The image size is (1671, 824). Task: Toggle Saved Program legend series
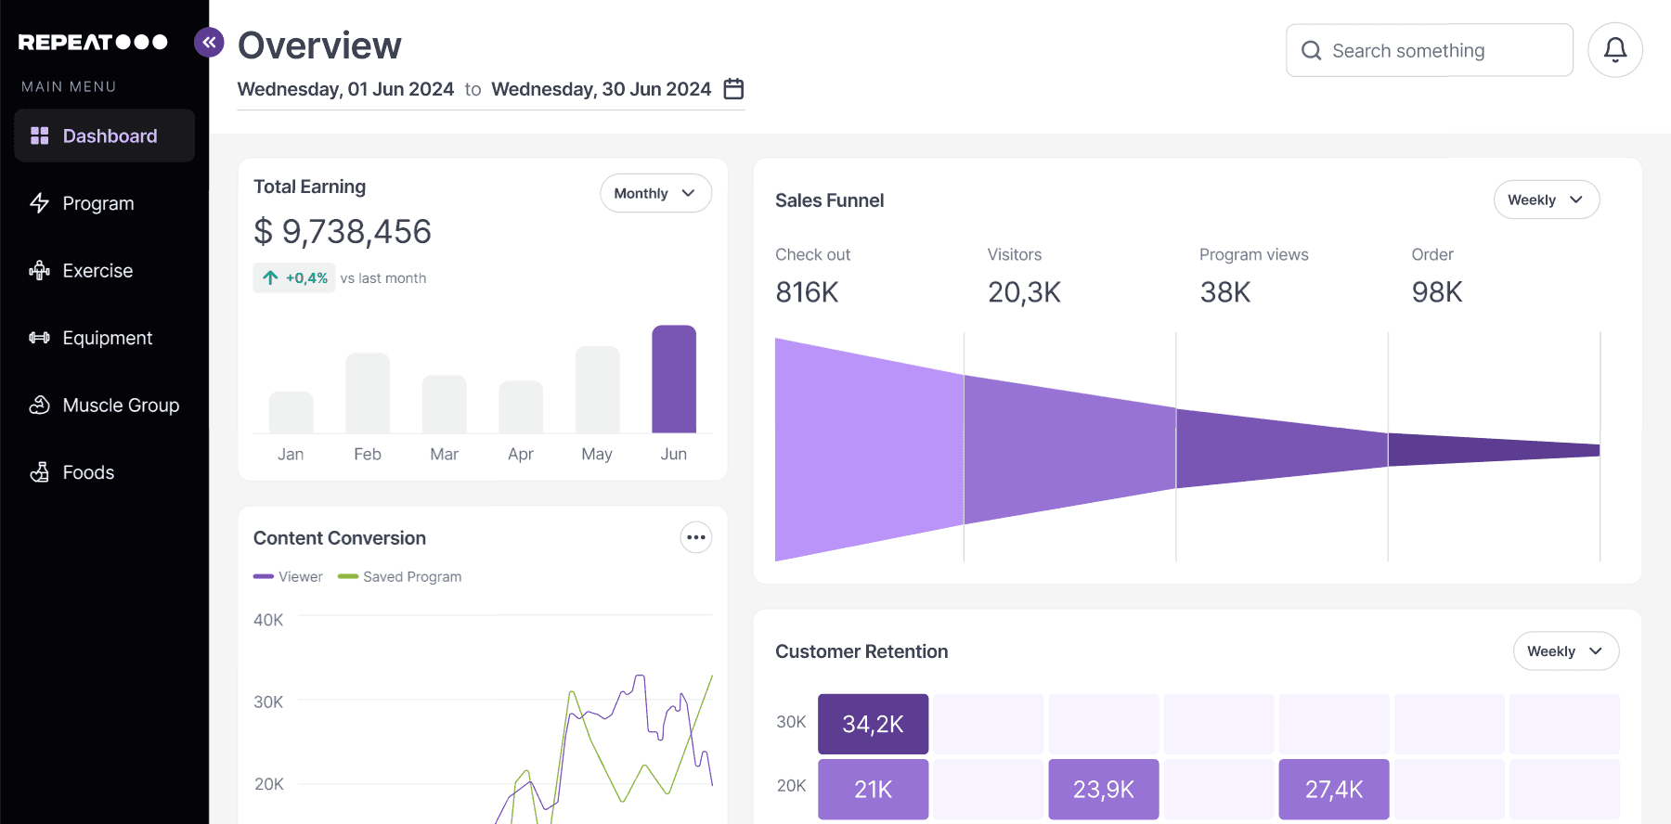pyautogui.click(x=400, y=576)
